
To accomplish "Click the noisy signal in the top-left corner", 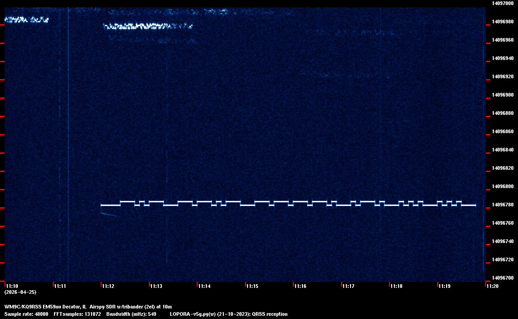I will 26,20.
